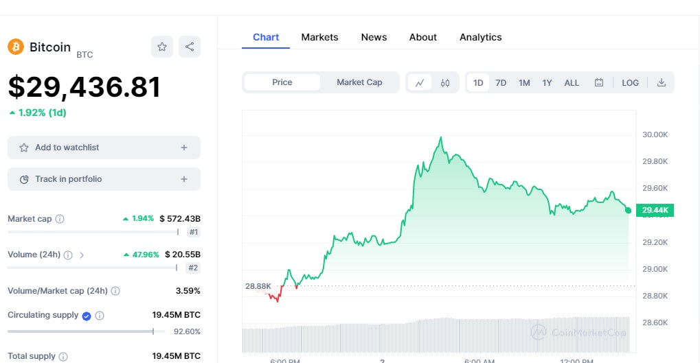This screenshot has height=363, width=700.
Task: Click the $ 572.43B market cap value
Action: click(x=180, y=219)
